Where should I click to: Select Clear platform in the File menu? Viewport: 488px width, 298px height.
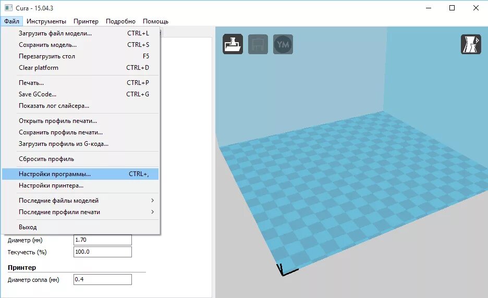[x=80, y=68]
